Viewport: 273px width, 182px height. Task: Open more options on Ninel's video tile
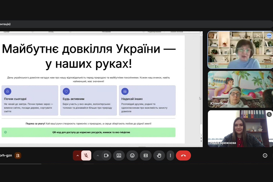[269, 36]
